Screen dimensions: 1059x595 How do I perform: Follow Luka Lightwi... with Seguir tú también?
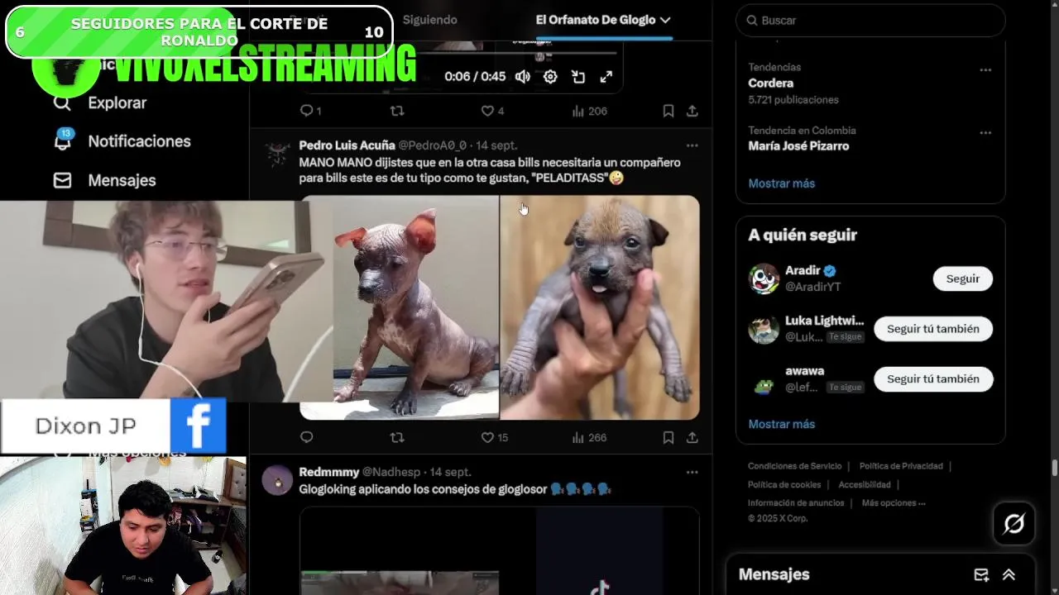coord(933,329)
